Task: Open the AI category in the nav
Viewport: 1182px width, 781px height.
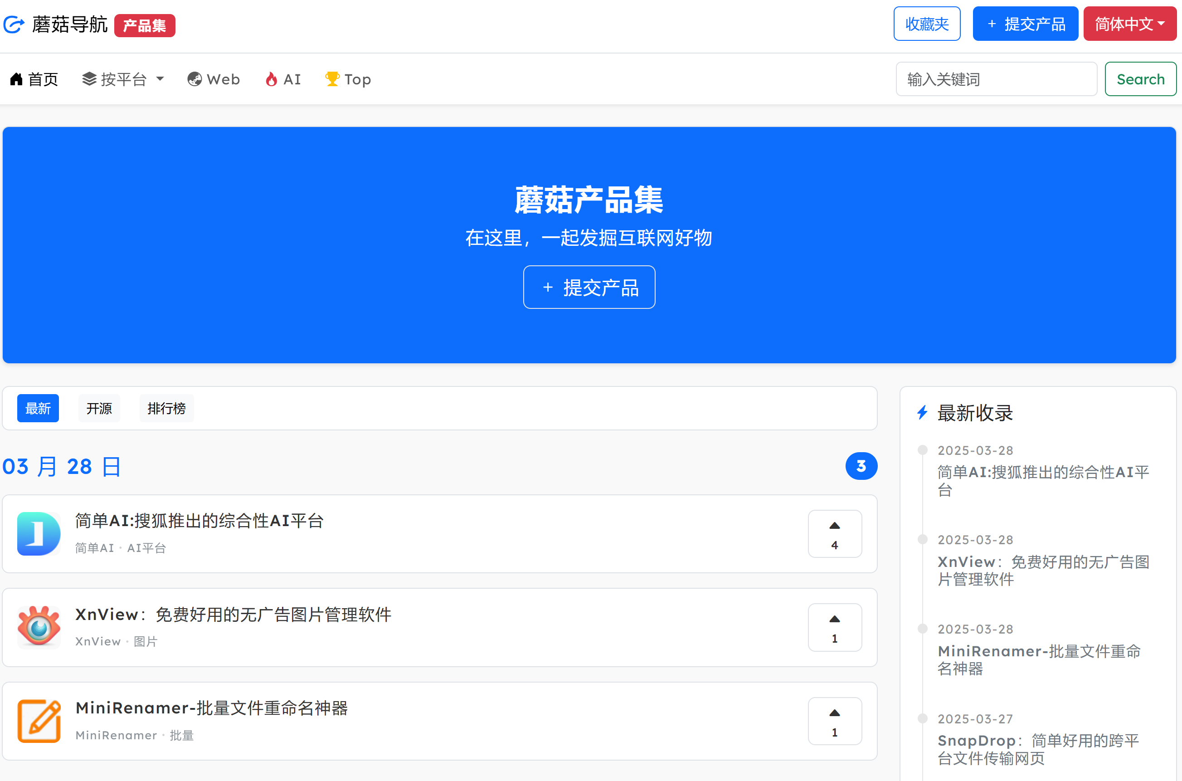Action: 283,79
